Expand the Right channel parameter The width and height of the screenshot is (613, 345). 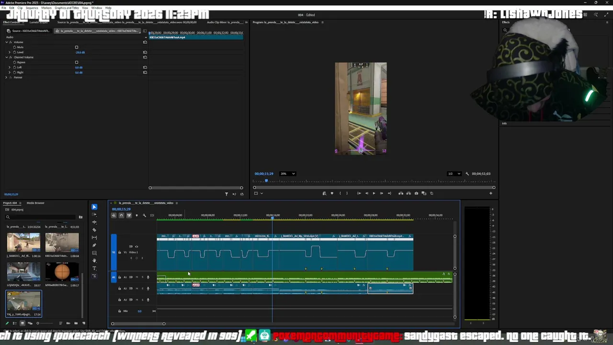click(x=10, y=72)
